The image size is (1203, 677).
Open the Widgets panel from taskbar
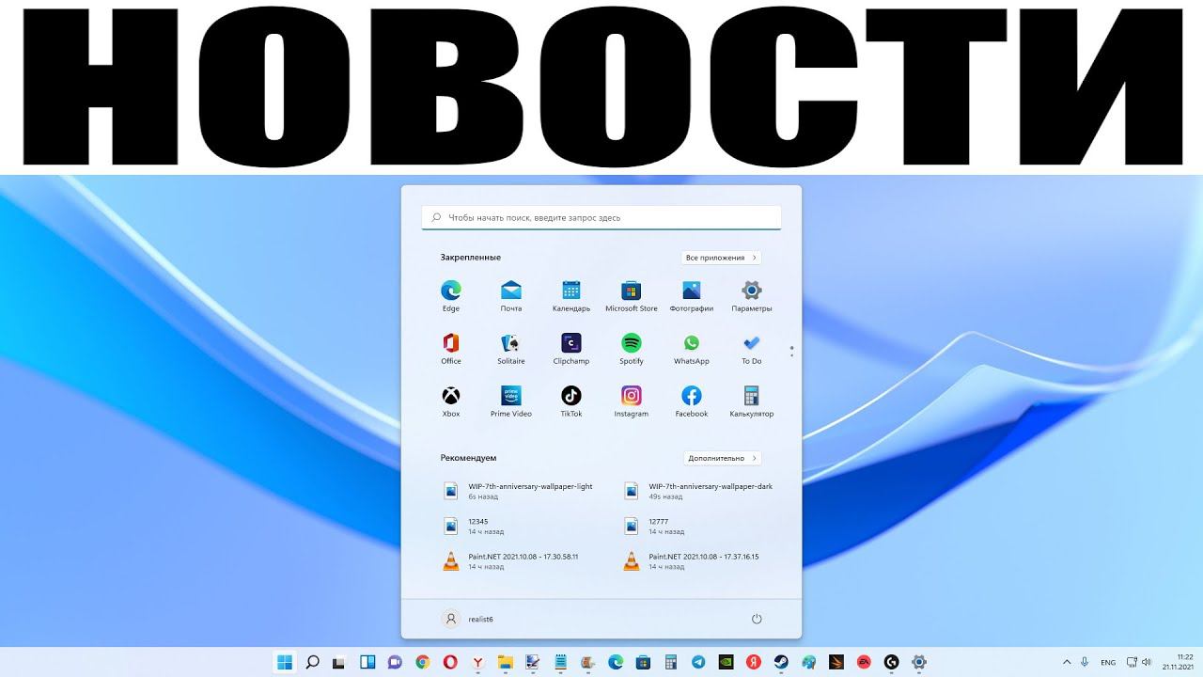coord(367,662)
